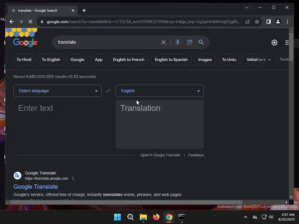Click the Translation output area
299x224 pixels.
click(160, 124)
